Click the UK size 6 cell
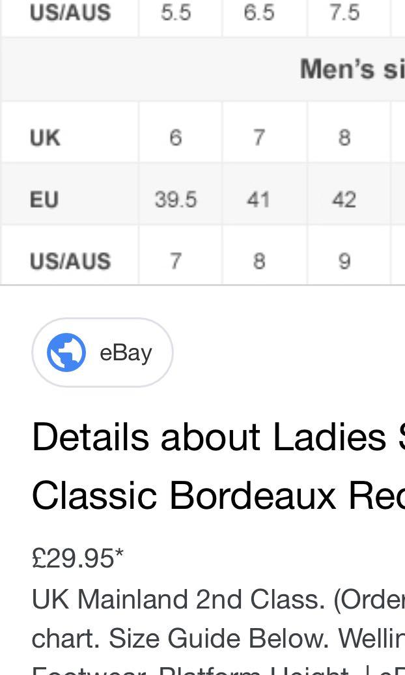Viewport: 405px width, 675px height. coord(176,137)
